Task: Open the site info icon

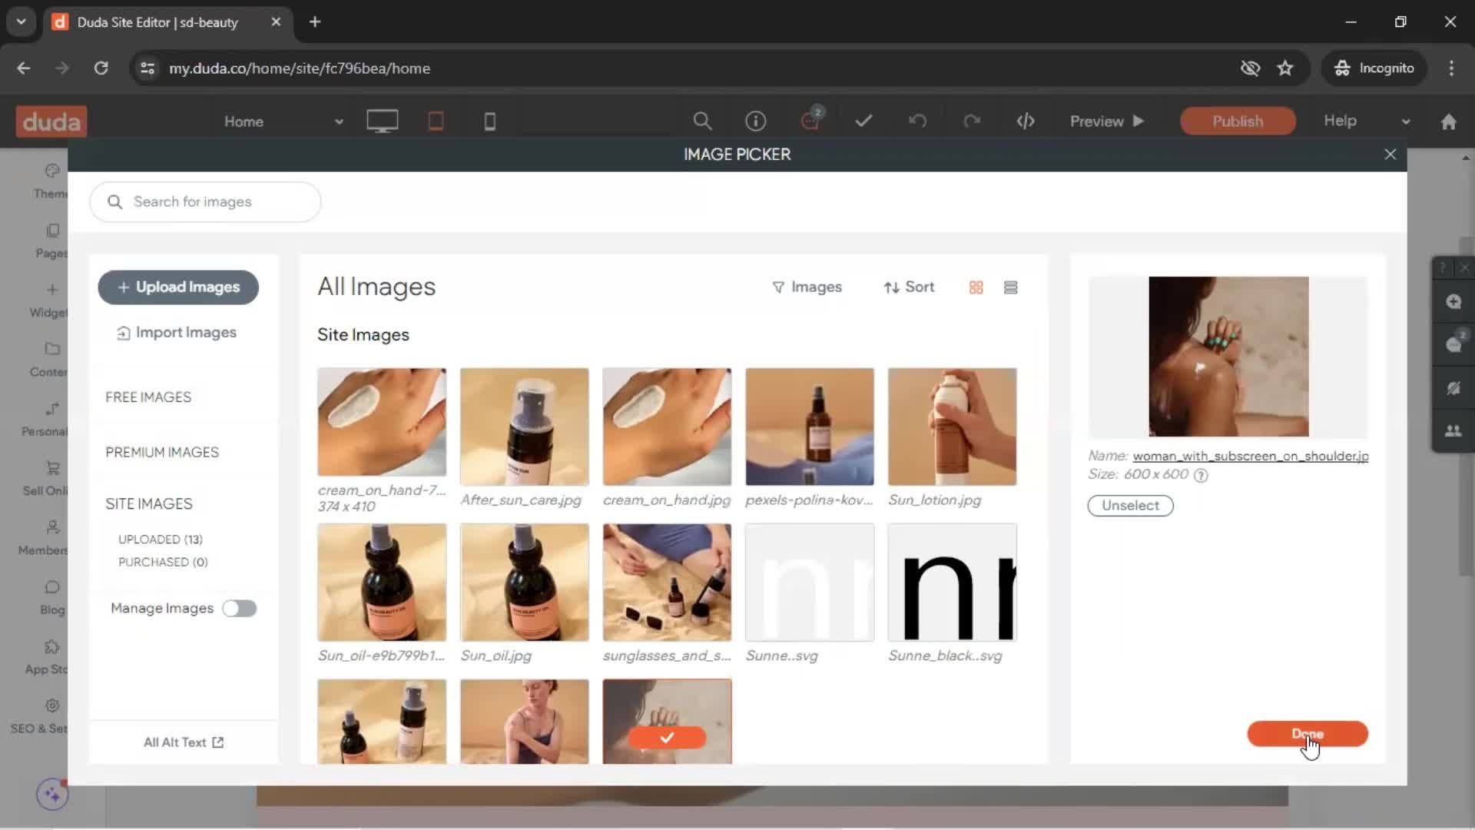Action: coord(756,121)
